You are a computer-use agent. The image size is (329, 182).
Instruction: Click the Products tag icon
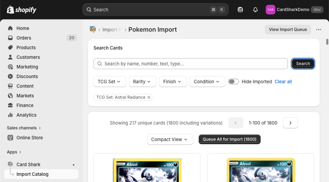10,48
